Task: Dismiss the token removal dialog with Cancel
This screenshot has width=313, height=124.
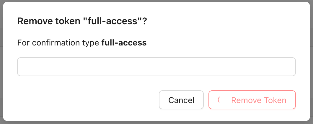Action: click(181, 100)
